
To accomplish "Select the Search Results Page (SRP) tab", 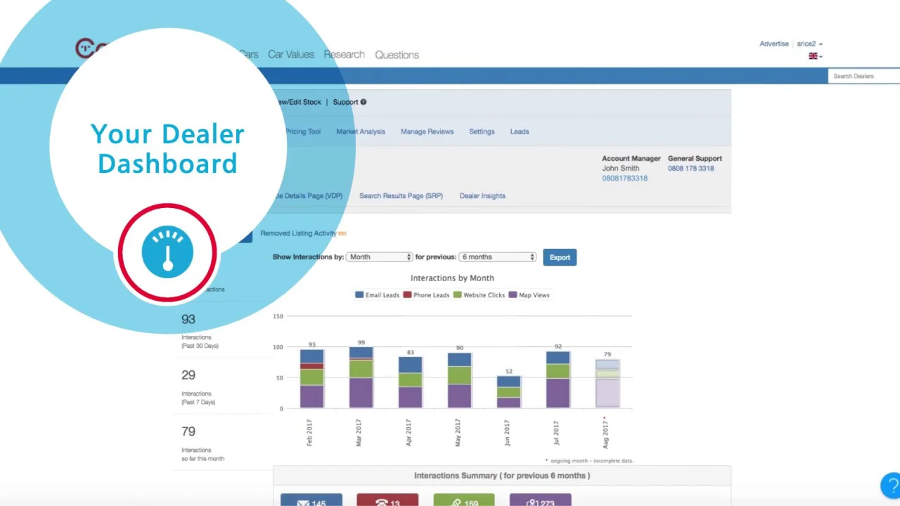I will coord(401,196).
